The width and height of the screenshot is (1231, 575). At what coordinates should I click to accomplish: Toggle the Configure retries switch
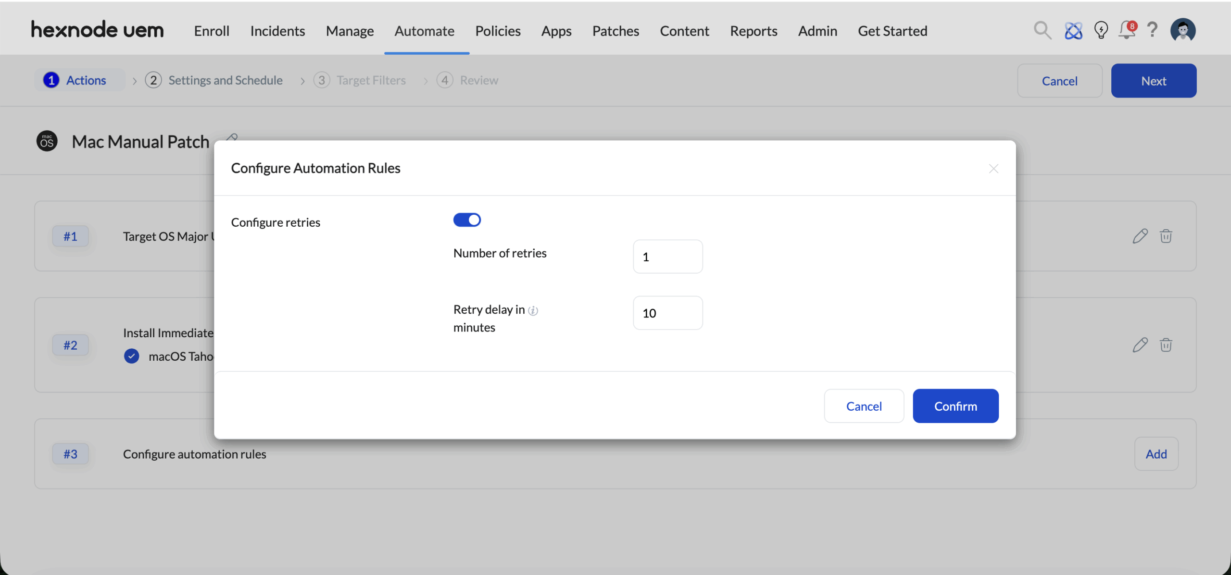467,220
